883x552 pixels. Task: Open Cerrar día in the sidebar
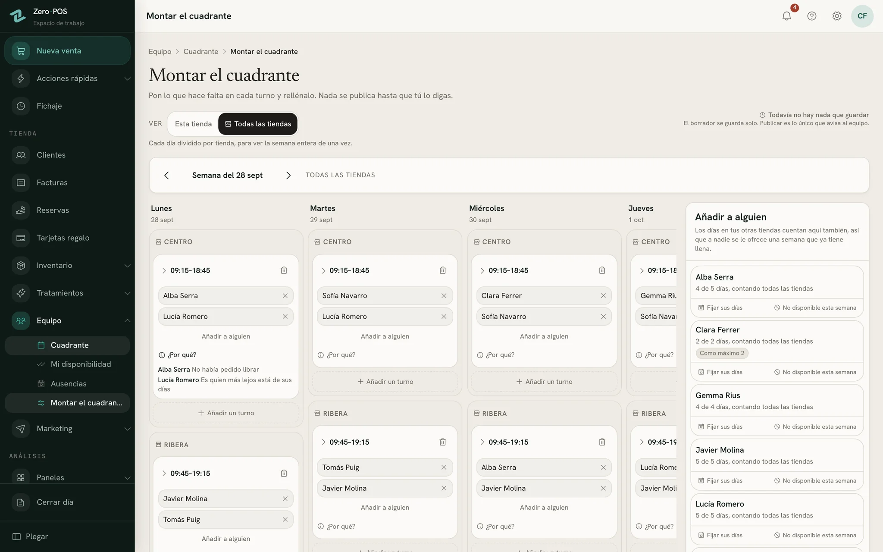(67, 502)
